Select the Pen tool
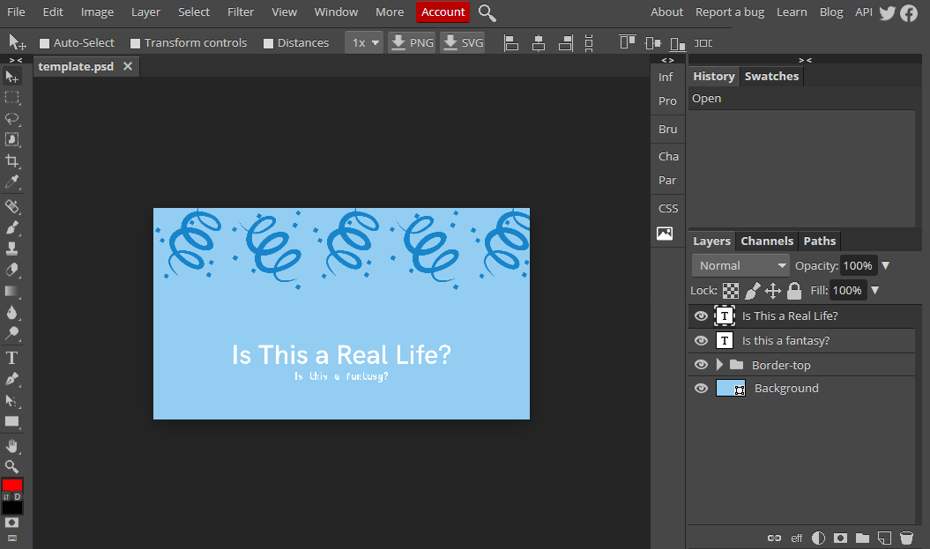This screenshot has width=930, height=549. 11,379
